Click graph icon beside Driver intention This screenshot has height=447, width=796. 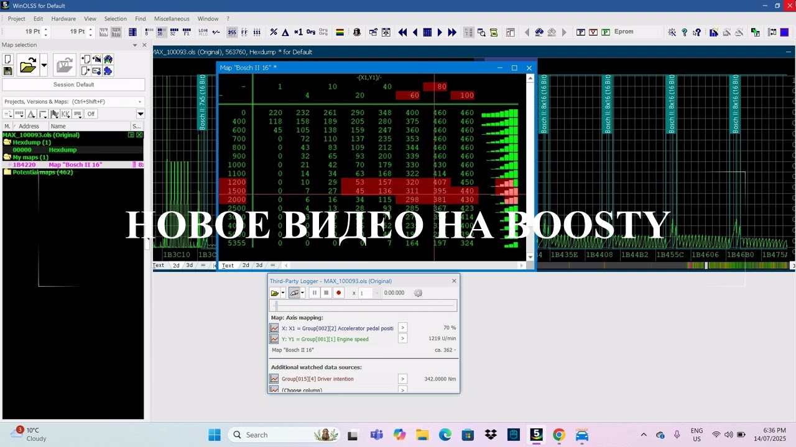tap(274, 379)
